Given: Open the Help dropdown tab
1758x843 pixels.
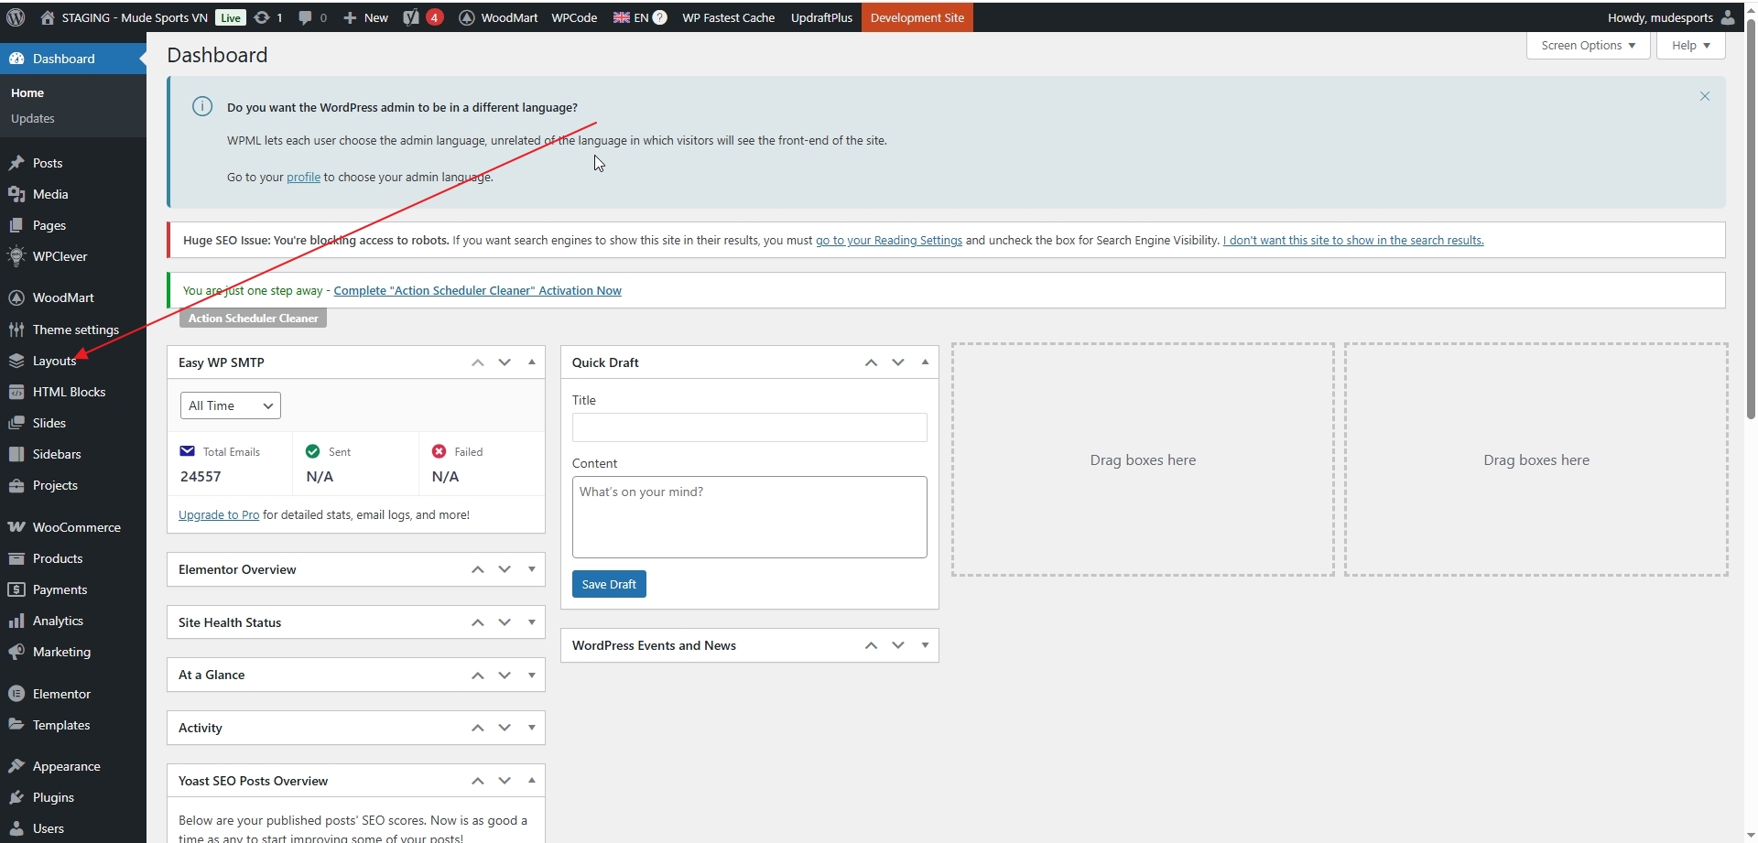Looking at the screenshot, I should pyautogui.click(x=1690, y=45).
